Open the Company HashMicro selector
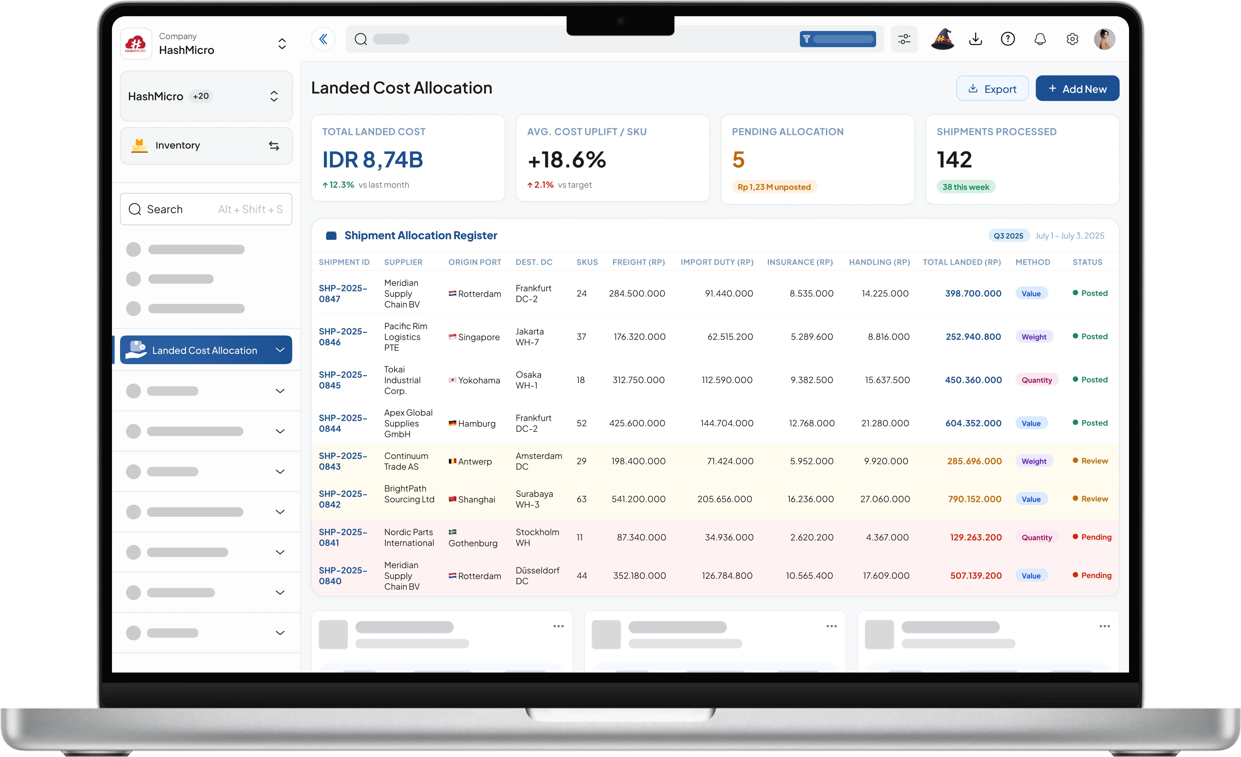 [206, 44]
